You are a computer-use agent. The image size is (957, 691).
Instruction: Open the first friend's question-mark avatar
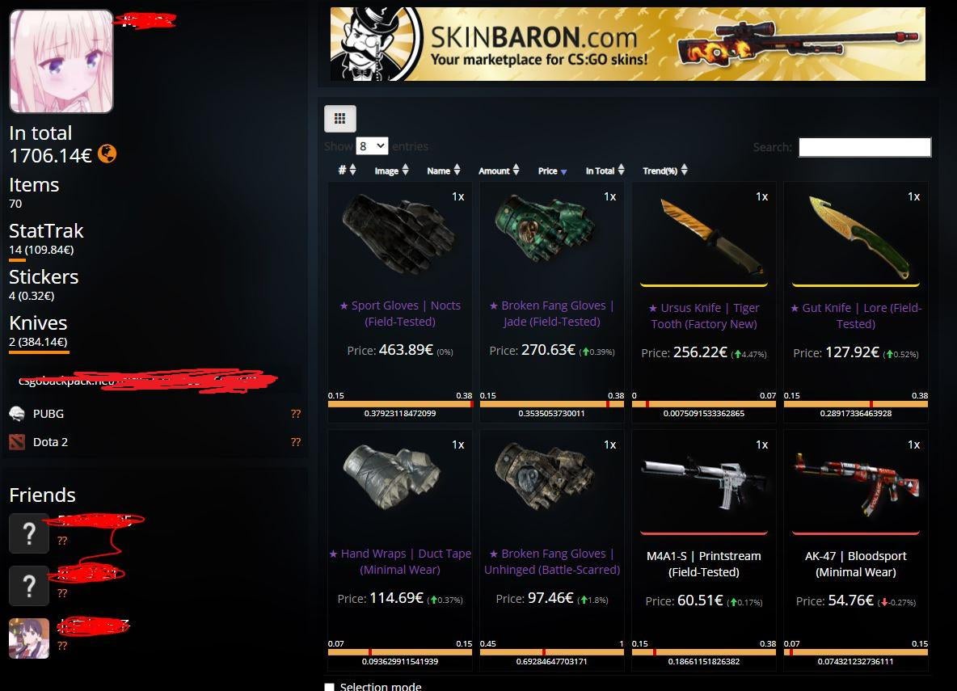pyautogui.click(x=28, y=533)
